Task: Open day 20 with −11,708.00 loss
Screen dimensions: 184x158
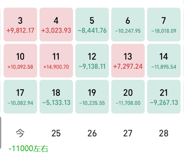Action: (x=128, y=97)
